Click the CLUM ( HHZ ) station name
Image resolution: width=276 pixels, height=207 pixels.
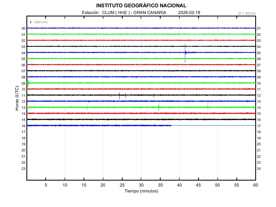[117, 13]
